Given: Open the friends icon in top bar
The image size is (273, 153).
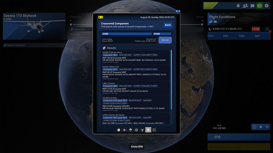Looking at the screenshot, I should (245, 6).
